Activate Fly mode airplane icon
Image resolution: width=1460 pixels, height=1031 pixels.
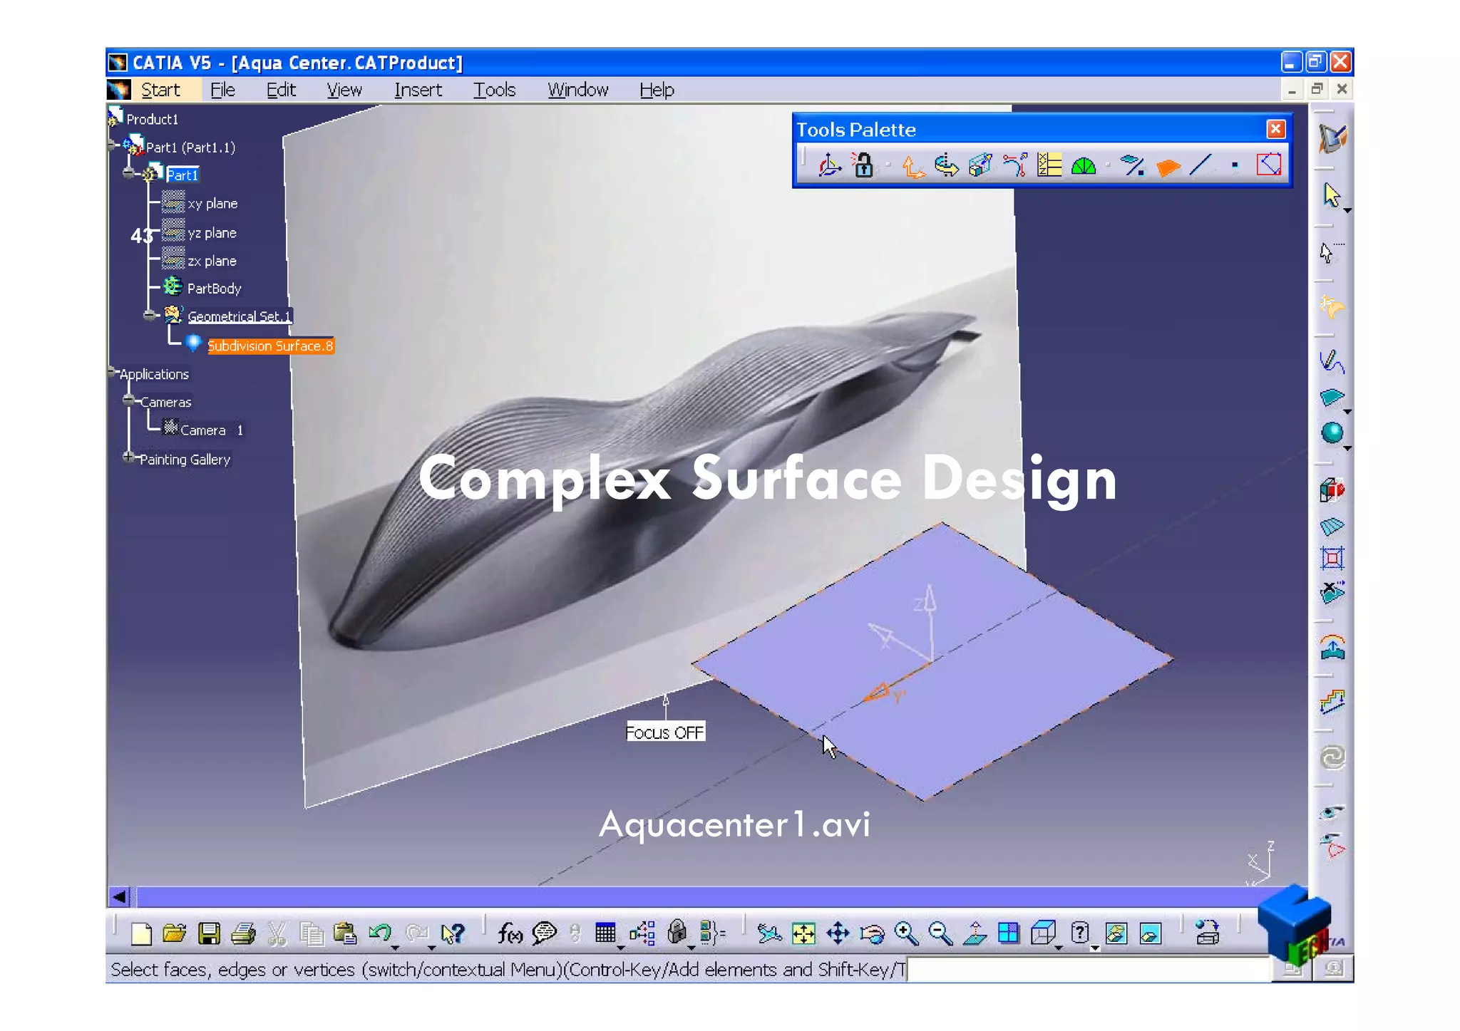[x=769, y=933]
